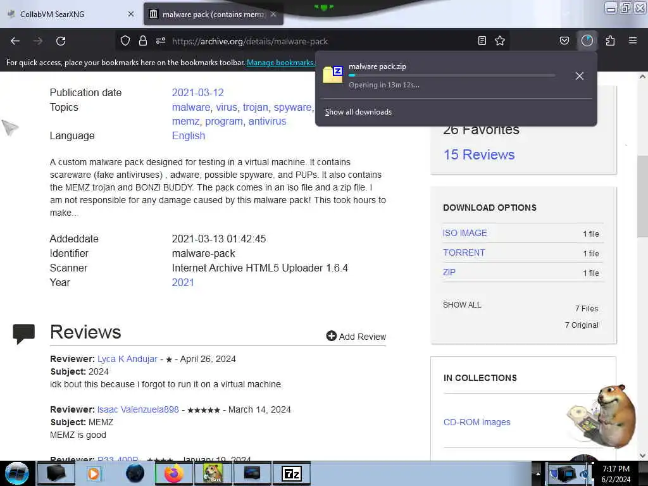This screenshot has width=648, height=486.
Task: Open the virus topic link
Action: click(x=227, y=108)
